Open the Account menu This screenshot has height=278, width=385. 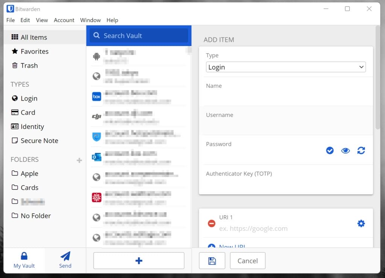point(64,20)
